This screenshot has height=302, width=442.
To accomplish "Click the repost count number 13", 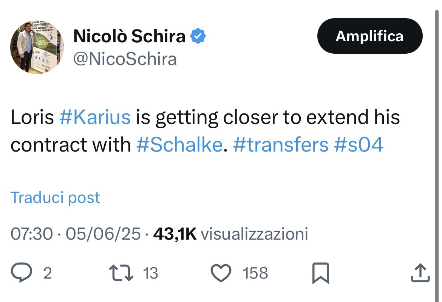I will [x=150, y=273].
